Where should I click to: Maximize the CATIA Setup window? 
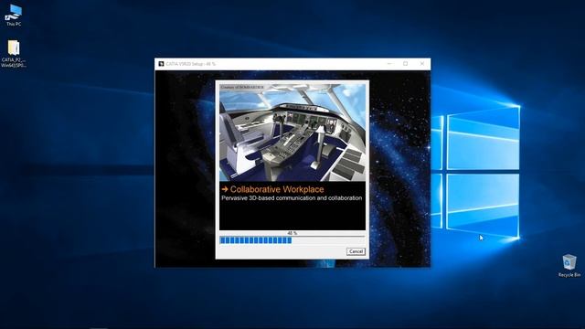(406, 64)
